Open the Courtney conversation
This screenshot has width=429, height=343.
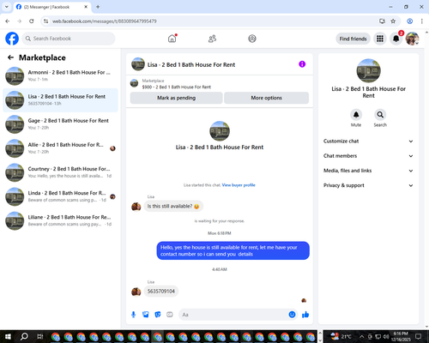point(60,172)
